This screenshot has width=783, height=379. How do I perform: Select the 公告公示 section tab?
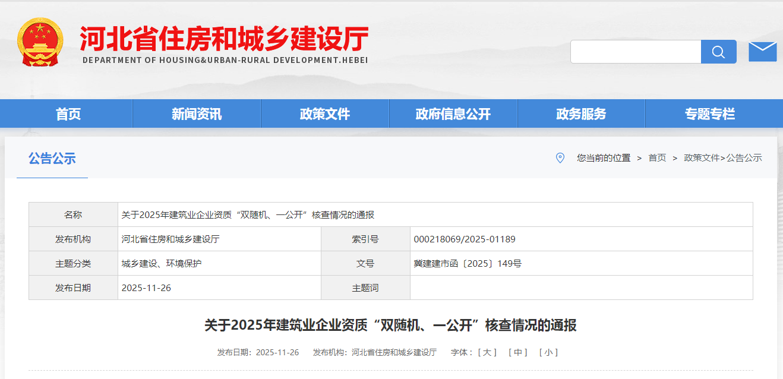52,159
